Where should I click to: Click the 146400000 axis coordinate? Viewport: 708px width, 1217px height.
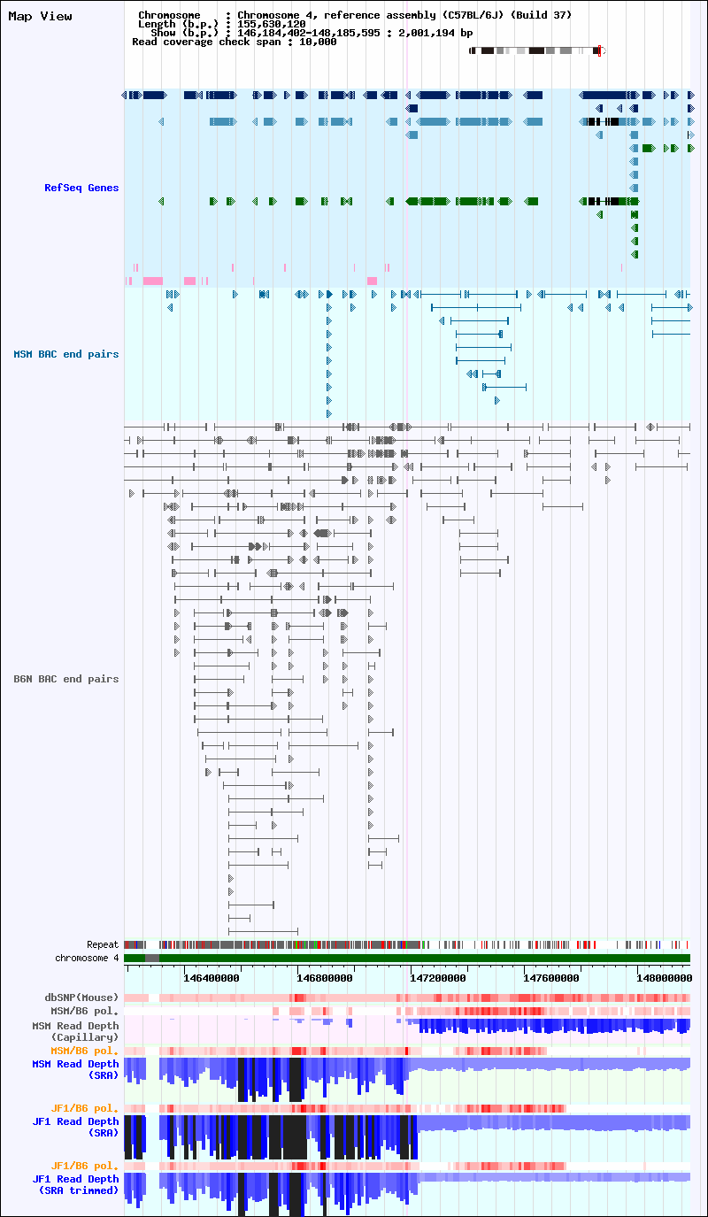(212, 978)
